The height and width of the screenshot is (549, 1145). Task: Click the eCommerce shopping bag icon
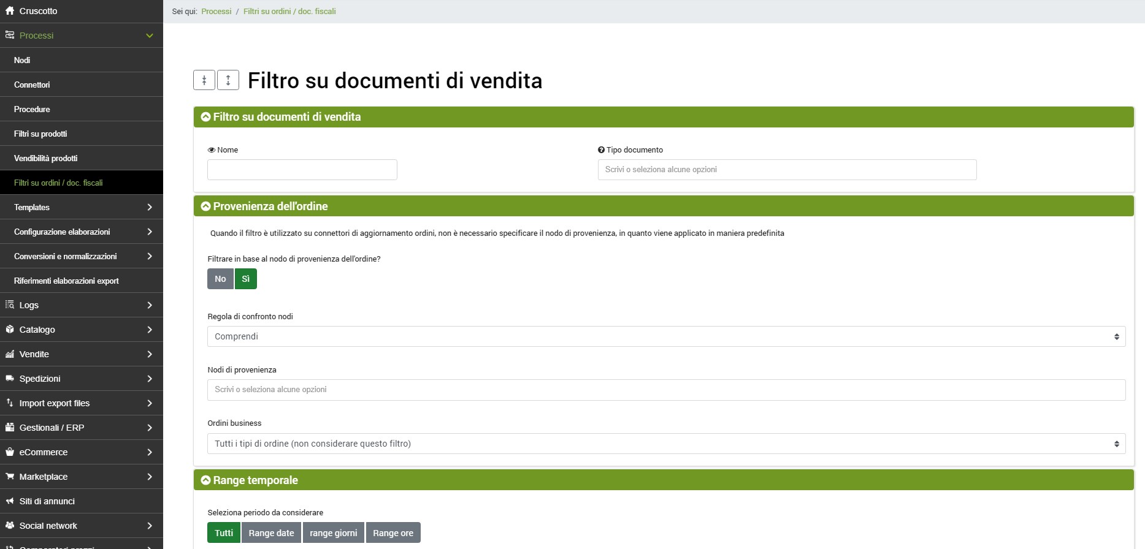(10, 452)
